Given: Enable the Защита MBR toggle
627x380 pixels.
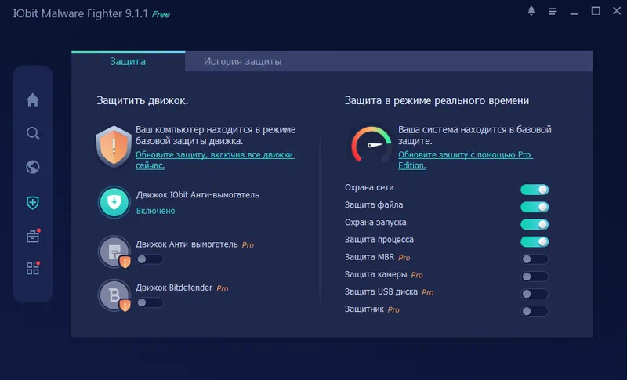Looking at the screenshot, I should (535, 259).
